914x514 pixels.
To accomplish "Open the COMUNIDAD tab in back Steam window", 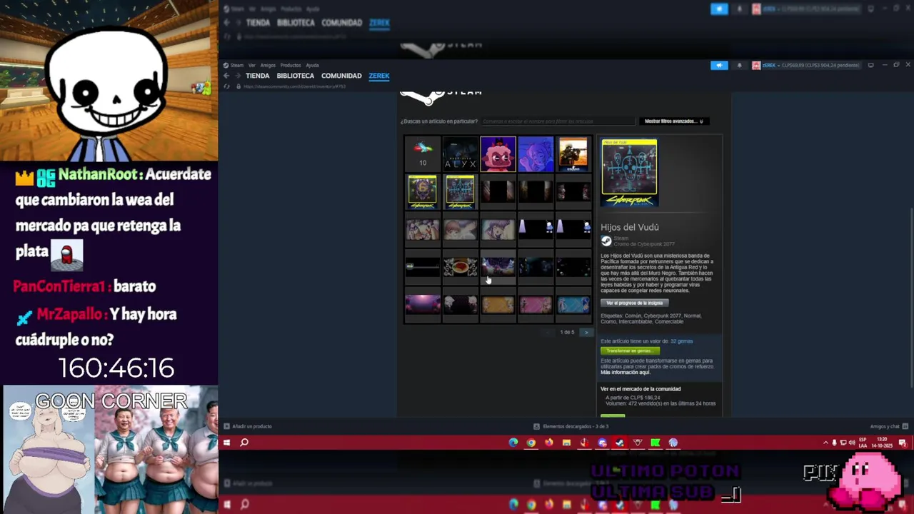I will [341, 23].
